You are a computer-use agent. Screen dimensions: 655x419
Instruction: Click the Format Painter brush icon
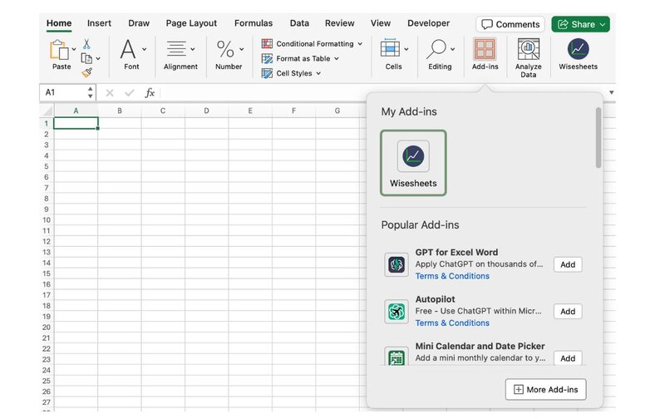(86, 72)
